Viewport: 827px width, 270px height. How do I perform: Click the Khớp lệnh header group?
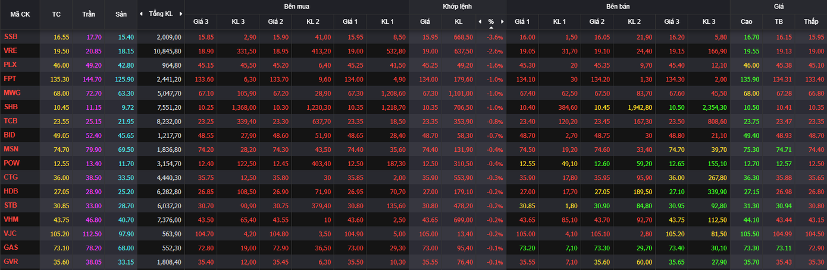click(x=457, y=7)
